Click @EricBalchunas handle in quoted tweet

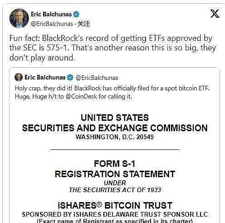point(97,78)
